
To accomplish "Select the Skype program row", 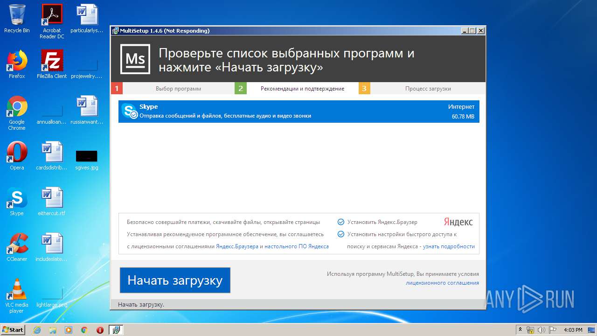I will 298,112.
